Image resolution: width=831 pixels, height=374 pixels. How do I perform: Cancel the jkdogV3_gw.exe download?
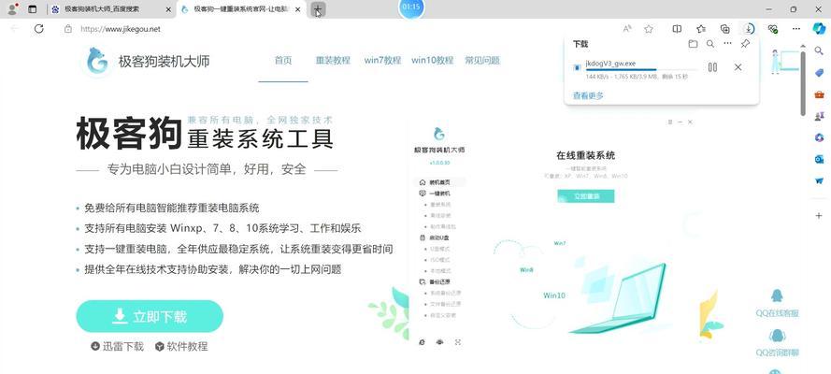coord(738,67)
